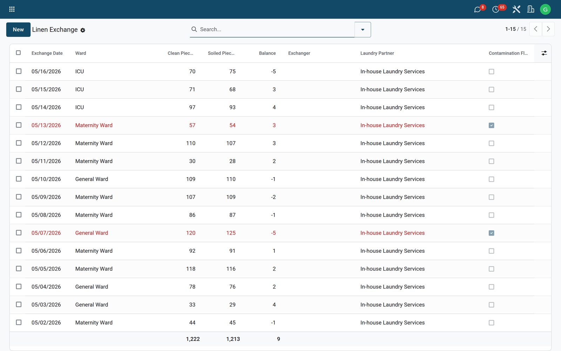Open the company building icon
The height and width of the screenshot is (351, 561).
(x=530, y=9)
